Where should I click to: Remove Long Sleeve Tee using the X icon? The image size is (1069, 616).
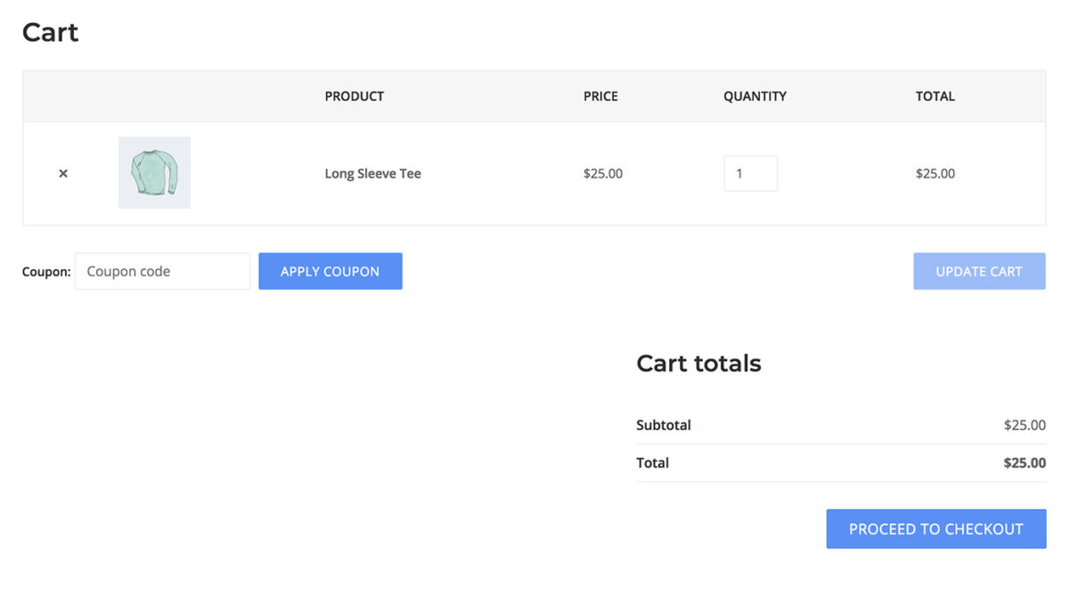pos(63,173)
